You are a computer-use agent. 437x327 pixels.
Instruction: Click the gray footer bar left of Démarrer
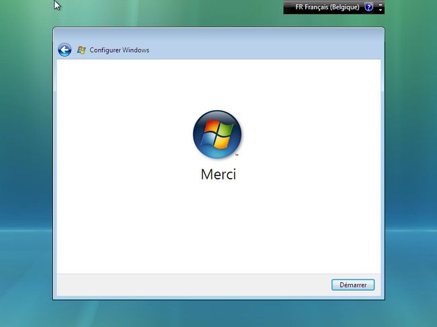tap(188, 284)
